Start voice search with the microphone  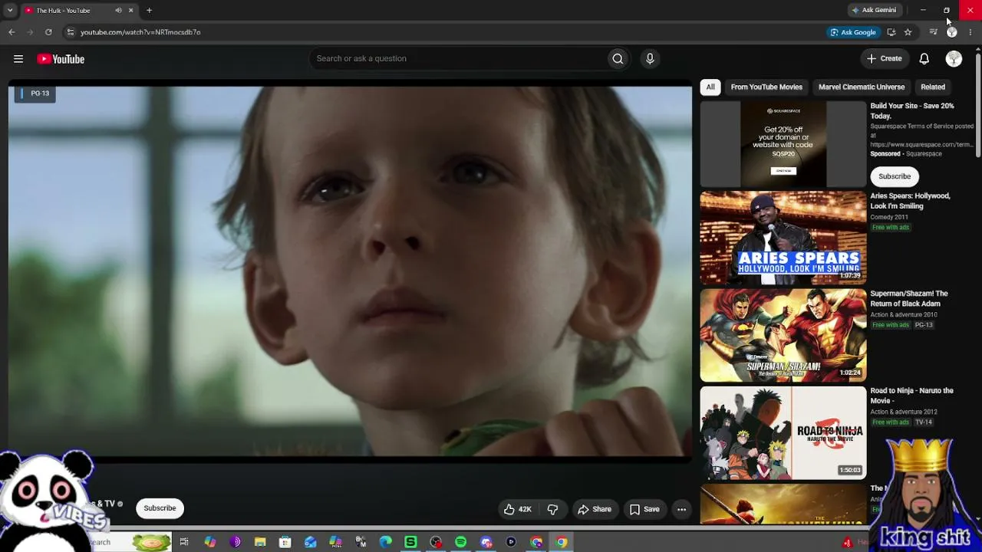click(650, 58)
